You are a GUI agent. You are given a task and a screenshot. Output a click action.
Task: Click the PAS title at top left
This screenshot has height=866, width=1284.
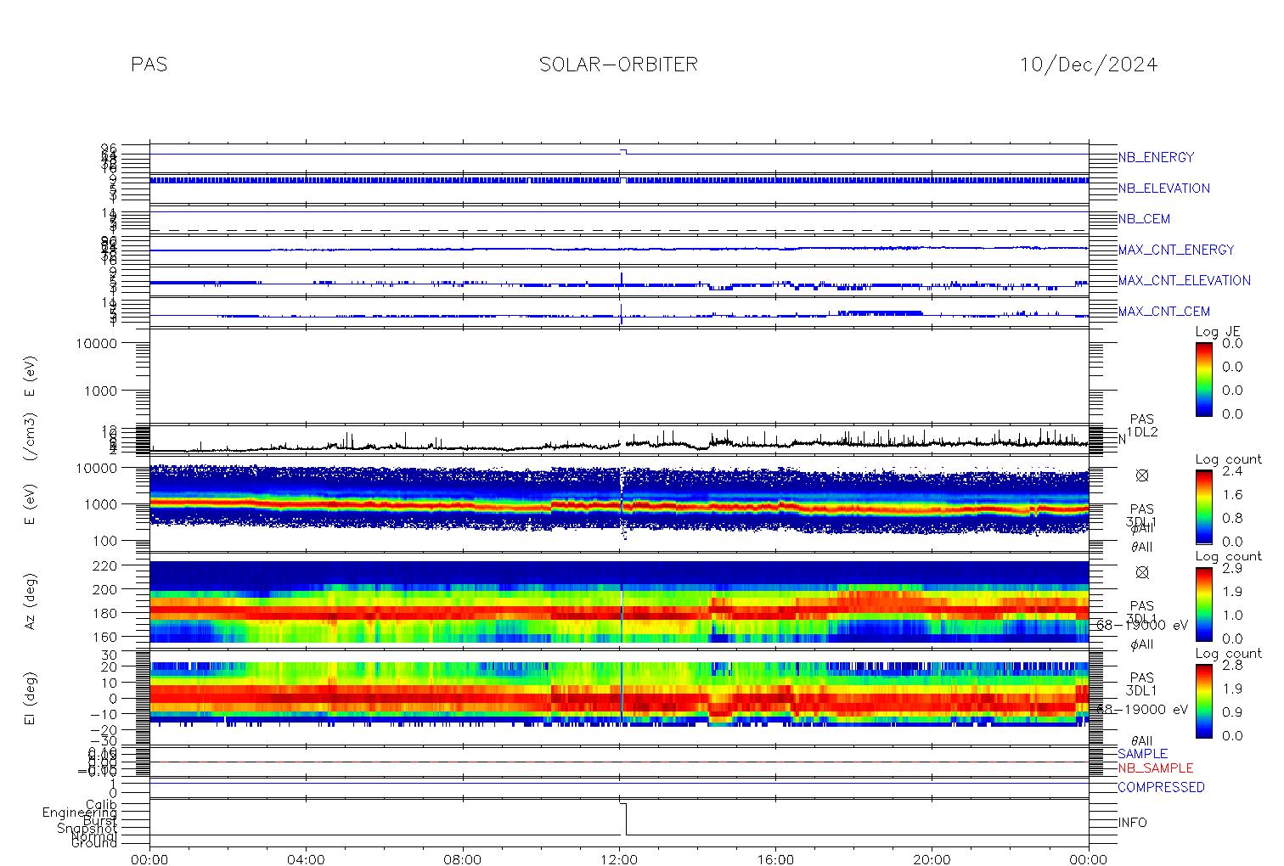pyautogui.click(x=149, y=65)
